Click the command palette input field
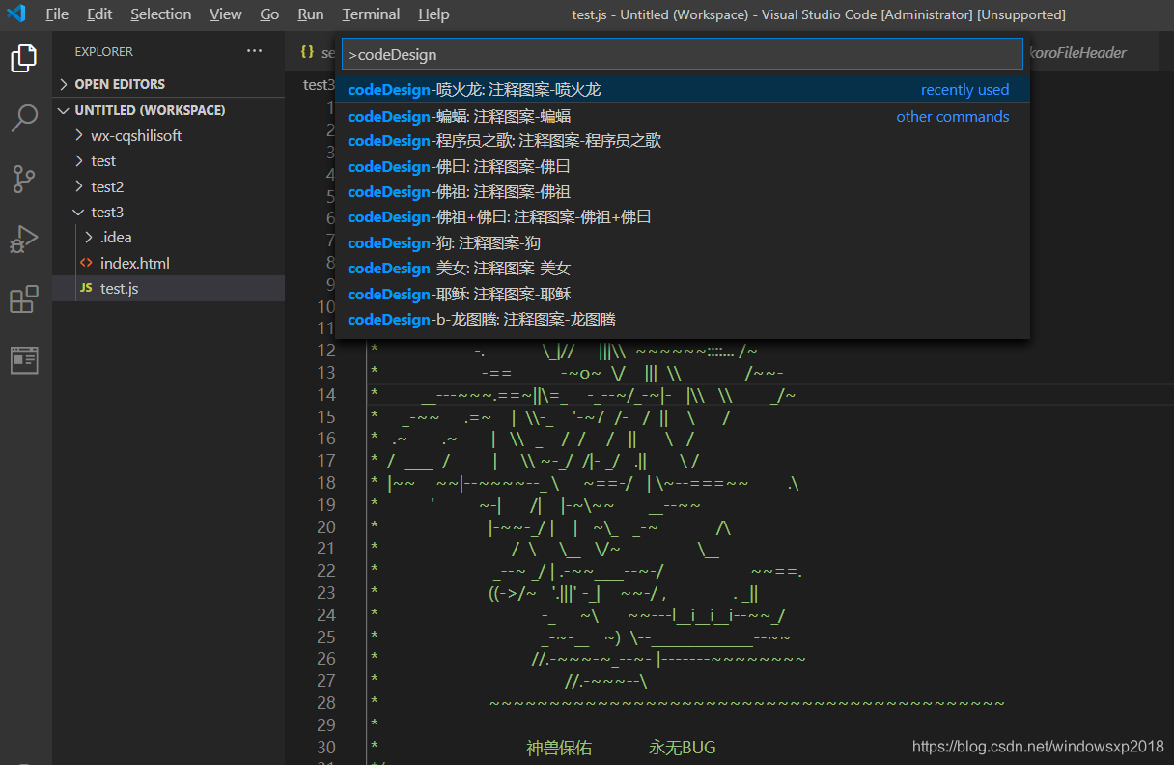Image resolution: width=1174 pixels, height=765 pixels. pyautogui.click(x=682, y=54)
